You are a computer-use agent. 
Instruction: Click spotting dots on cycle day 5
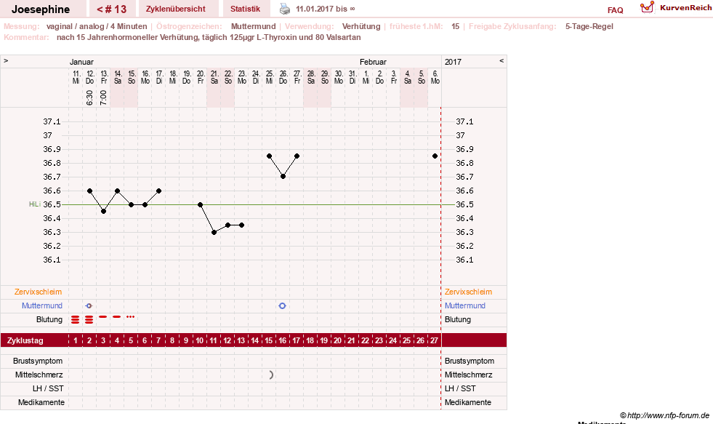[x=131, y=316]
